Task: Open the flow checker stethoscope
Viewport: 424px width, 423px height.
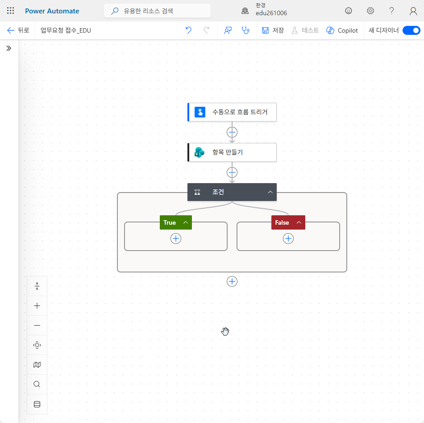Action: pos(245,30)
